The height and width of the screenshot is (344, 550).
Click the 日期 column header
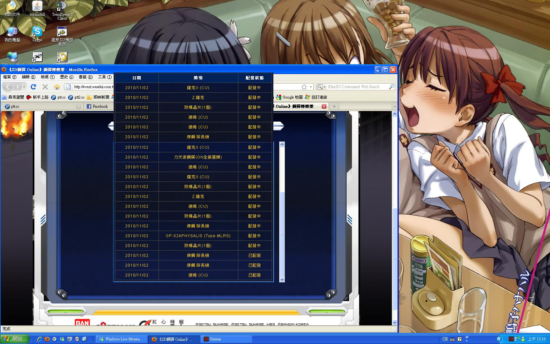[137, 78]
